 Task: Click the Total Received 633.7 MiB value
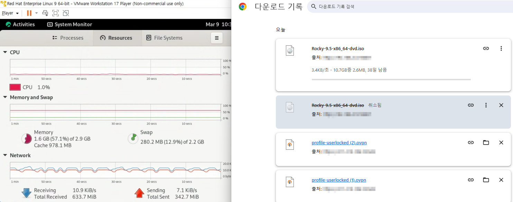coord(84,197)
